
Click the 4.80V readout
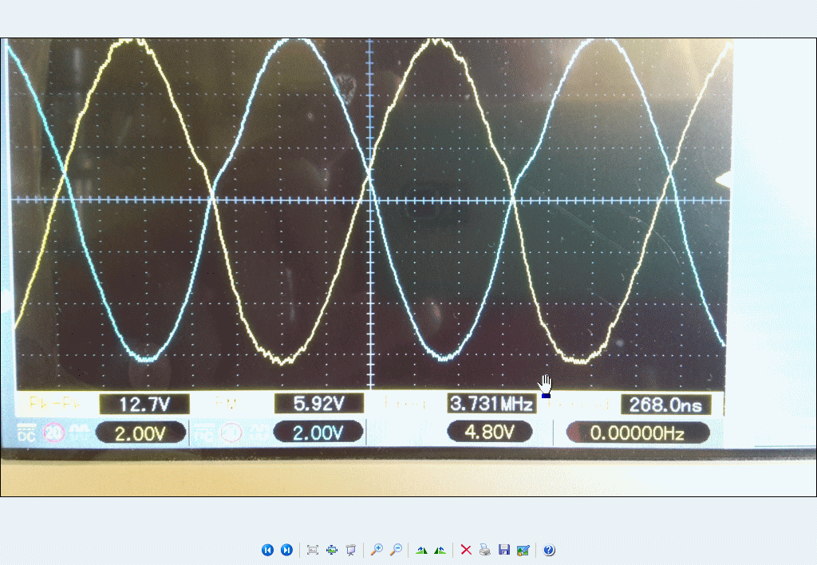(491, 433)
